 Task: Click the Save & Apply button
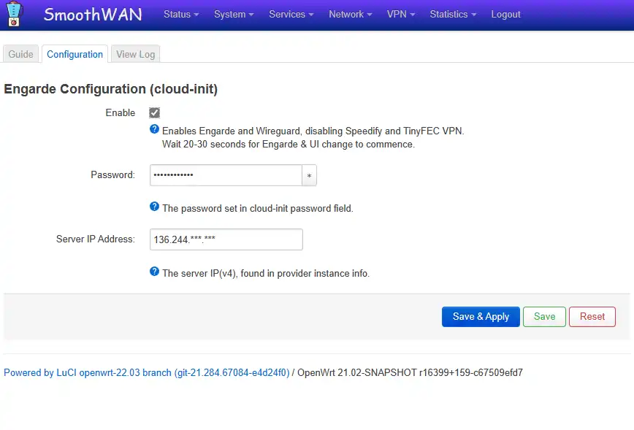coord(481,316)
